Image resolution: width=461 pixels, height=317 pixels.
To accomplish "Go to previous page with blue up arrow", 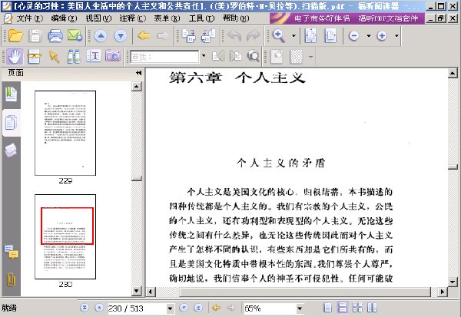I will coord(101,36).
